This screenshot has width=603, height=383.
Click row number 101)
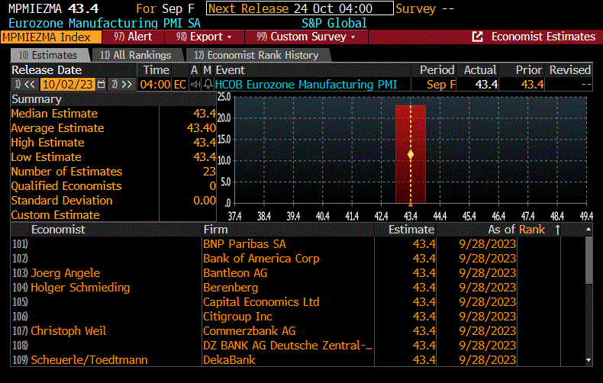point(20,244)
